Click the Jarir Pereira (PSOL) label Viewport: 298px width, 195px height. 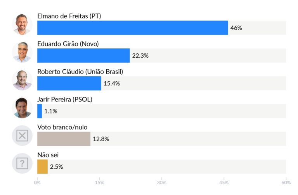point(64,100)
